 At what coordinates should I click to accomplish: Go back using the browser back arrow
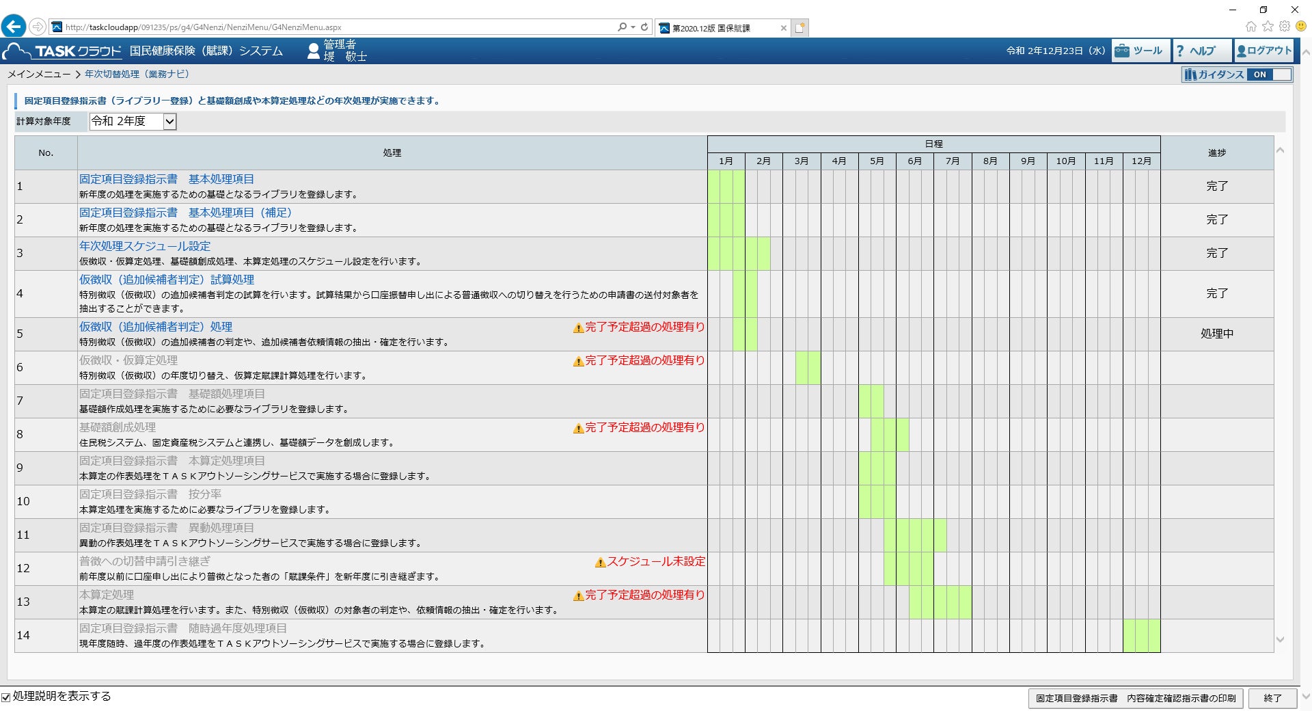click(14, 27)
